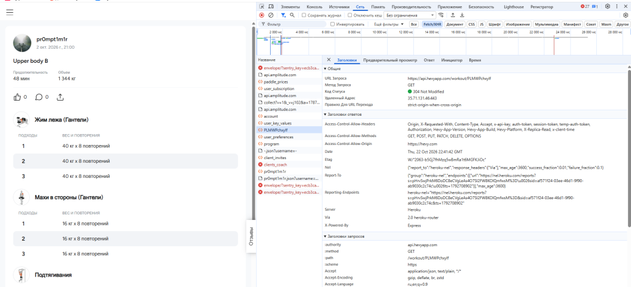Open the pr0mpt1m1r profile avatar
The image size is (631, 287).
click(22, 43)
